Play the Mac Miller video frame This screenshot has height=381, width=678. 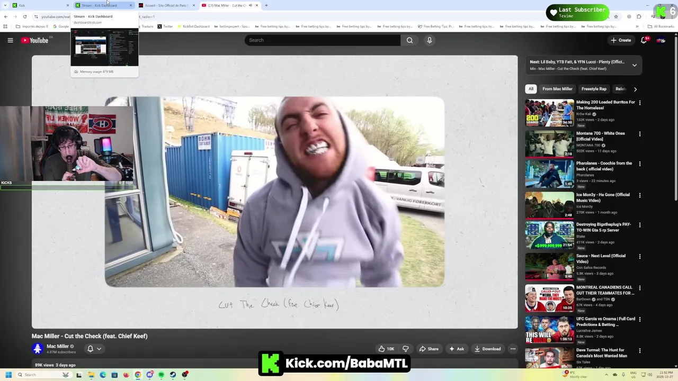pyautogui.click(x=274, y=192)
